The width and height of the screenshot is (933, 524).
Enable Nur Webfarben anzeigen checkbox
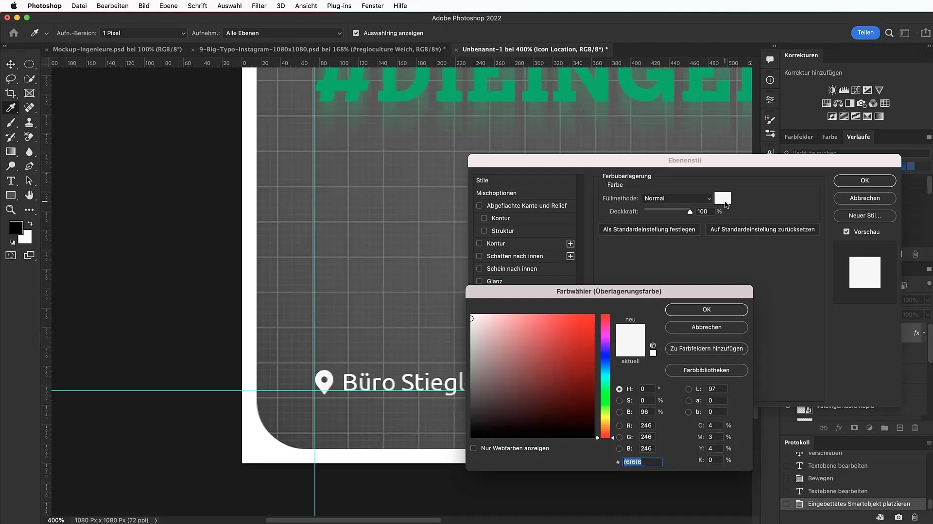point(473,448)
